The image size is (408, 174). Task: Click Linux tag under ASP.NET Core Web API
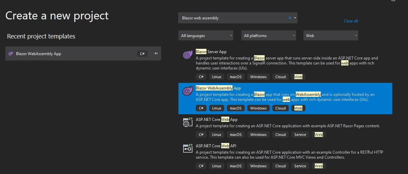(x=217, y=166)
